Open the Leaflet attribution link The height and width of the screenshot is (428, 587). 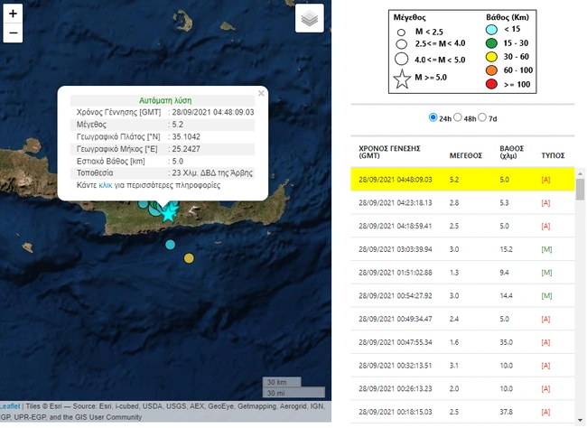point(10,406)
